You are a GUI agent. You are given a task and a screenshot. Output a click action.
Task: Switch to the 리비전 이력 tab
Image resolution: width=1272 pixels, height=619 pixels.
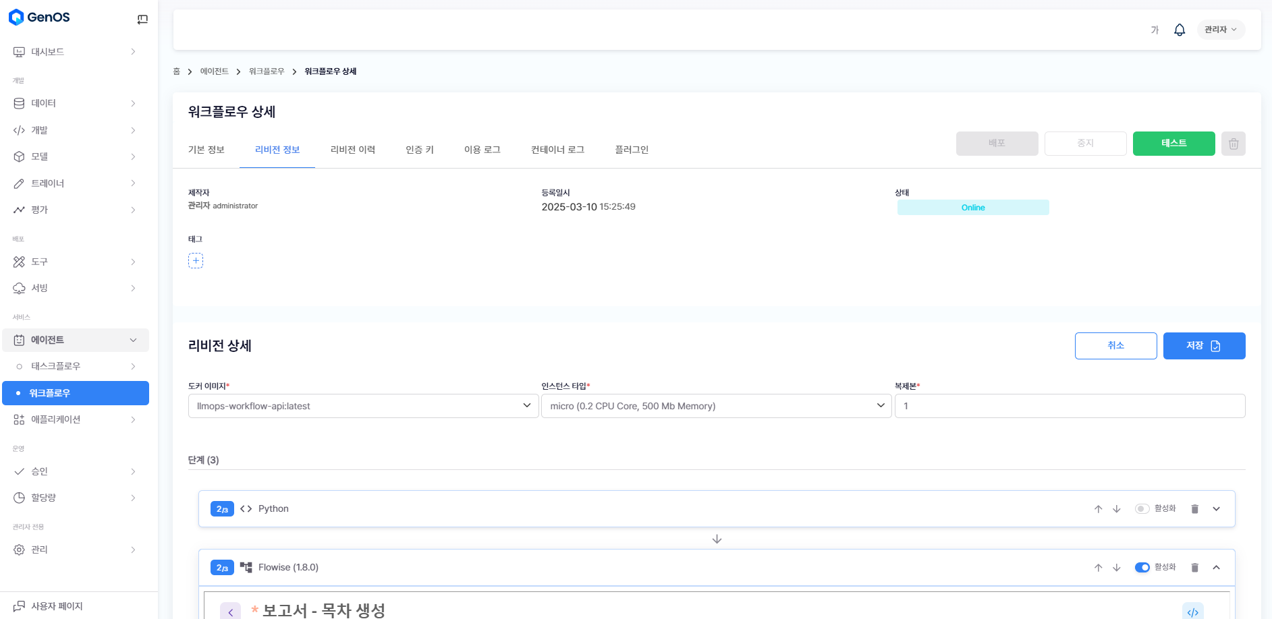point(352,150)
